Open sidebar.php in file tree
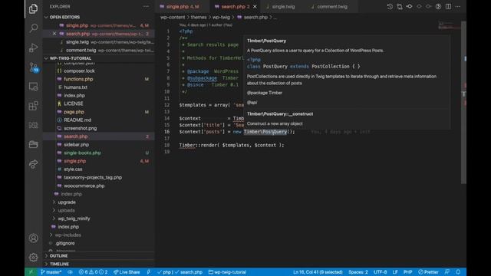 [x=76, y=145]
